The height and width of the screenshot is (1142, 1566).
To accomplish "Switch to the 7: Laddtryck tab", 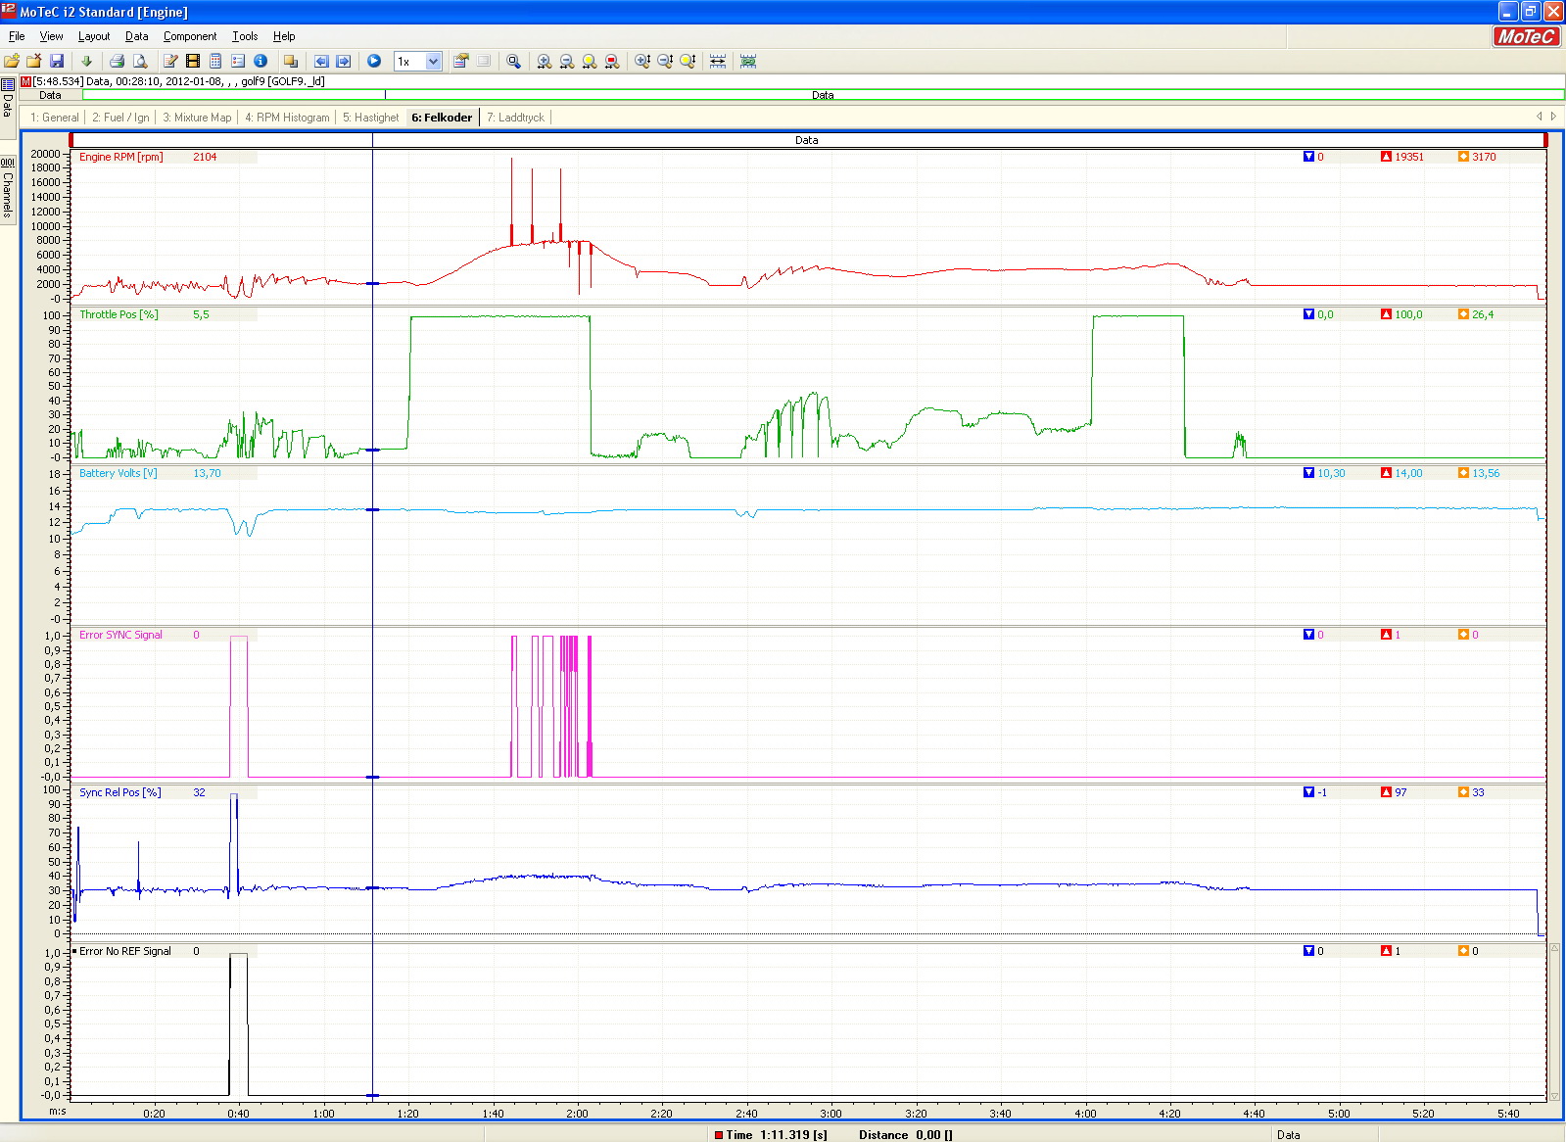I will (515, 118).
